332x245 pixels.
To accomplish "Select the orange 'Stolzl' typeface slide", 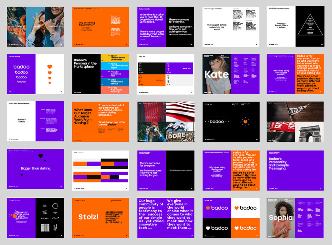I will pyautogui.click(x=101, y=218).
